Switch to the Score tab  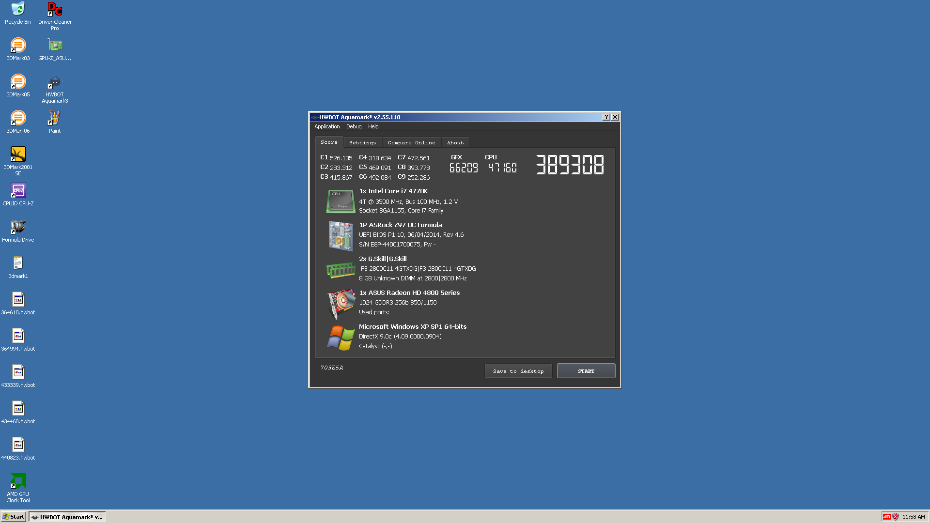click(x=329, y=142)
